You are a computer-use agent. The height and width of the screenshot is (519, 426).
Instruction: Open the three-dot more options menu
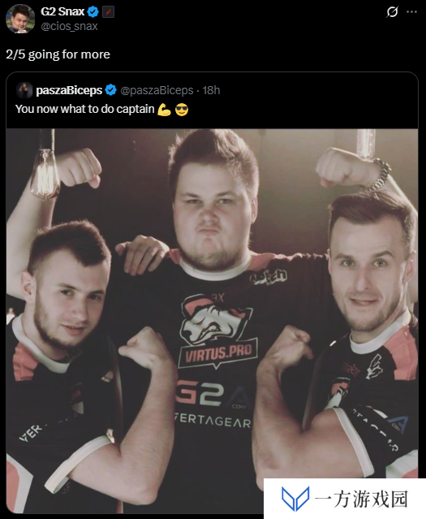pos(411,12)
